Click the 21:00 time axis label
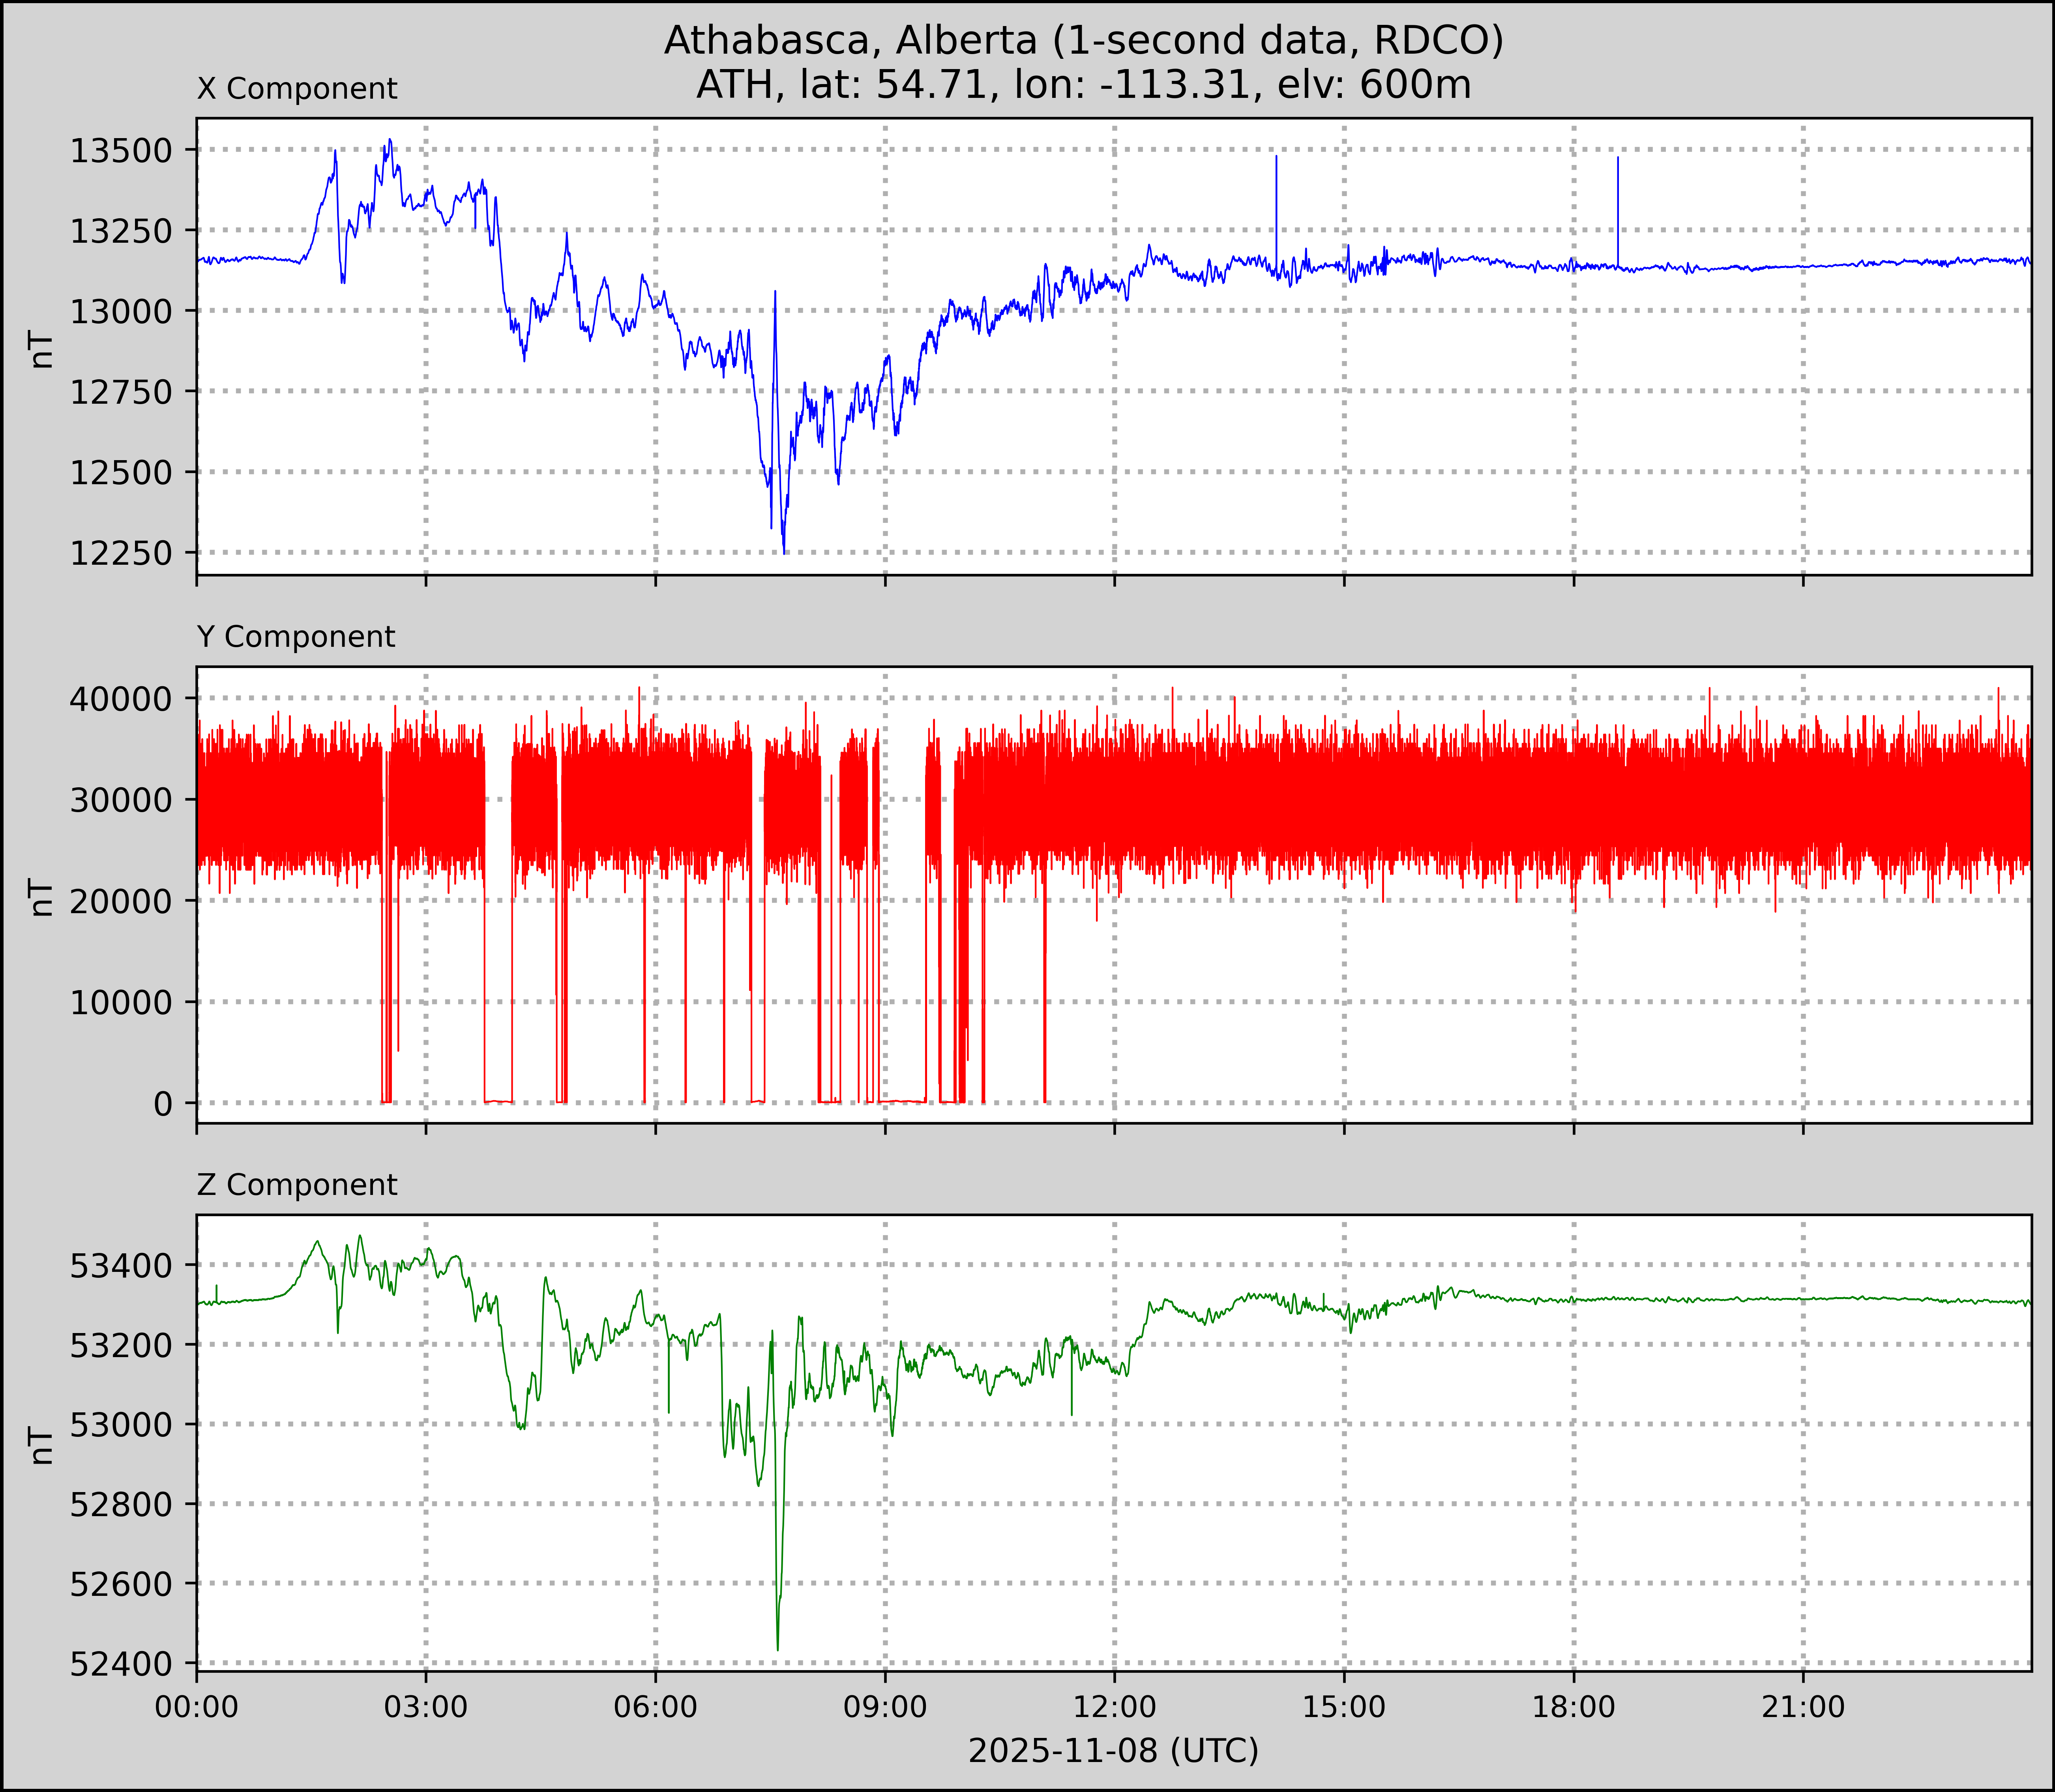2055x1792 pixels. point(1803,1707)
